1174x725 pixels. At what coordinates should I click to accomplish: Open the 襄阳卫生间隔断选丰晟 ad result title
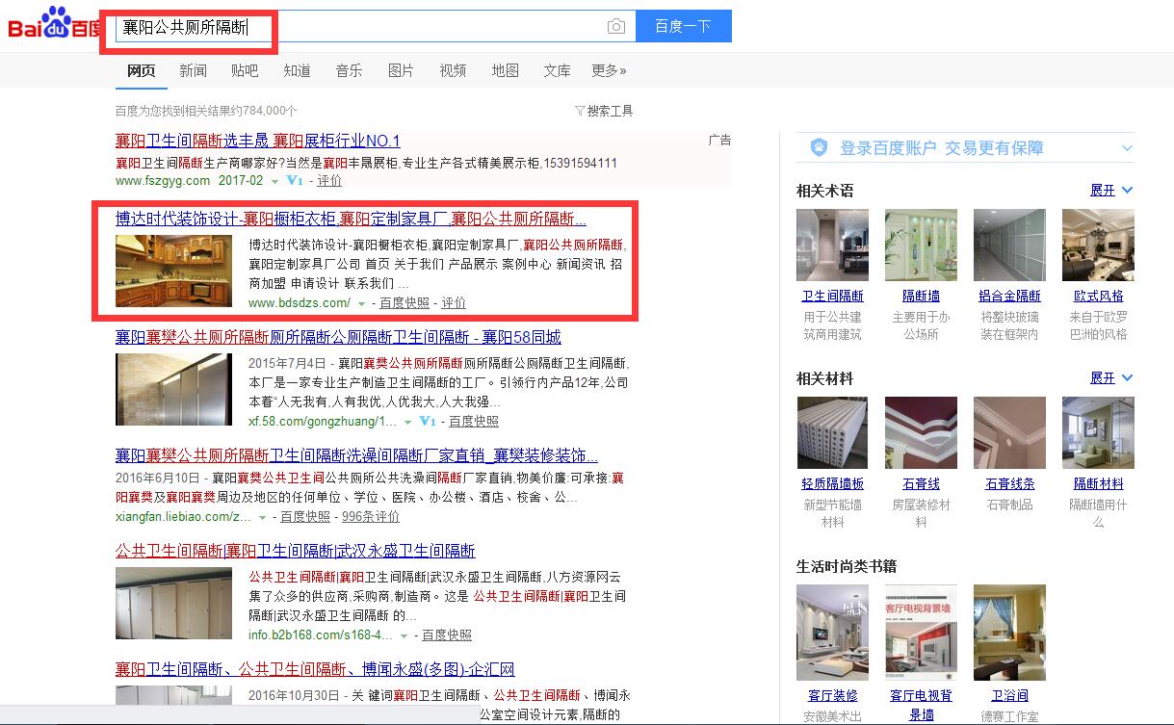[258, 141]
